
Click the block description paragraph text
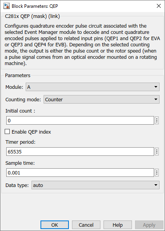[82, 44]
